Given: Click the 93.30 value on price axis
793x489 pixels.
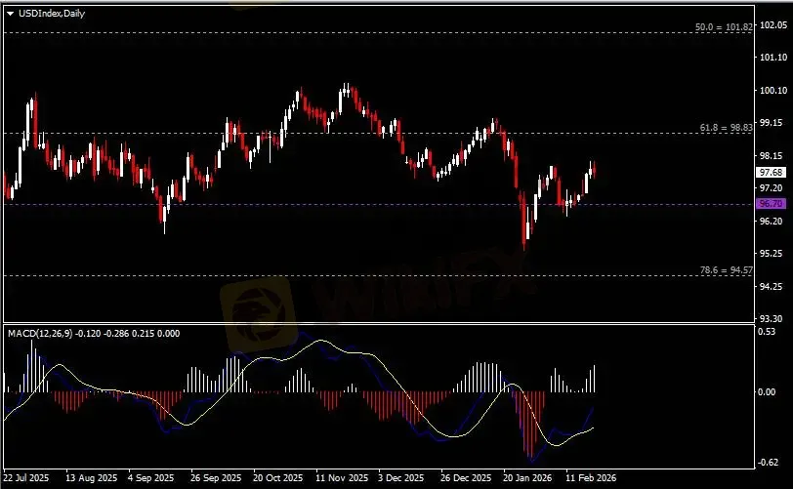Looking at the screenshot, I should [771, 318].
